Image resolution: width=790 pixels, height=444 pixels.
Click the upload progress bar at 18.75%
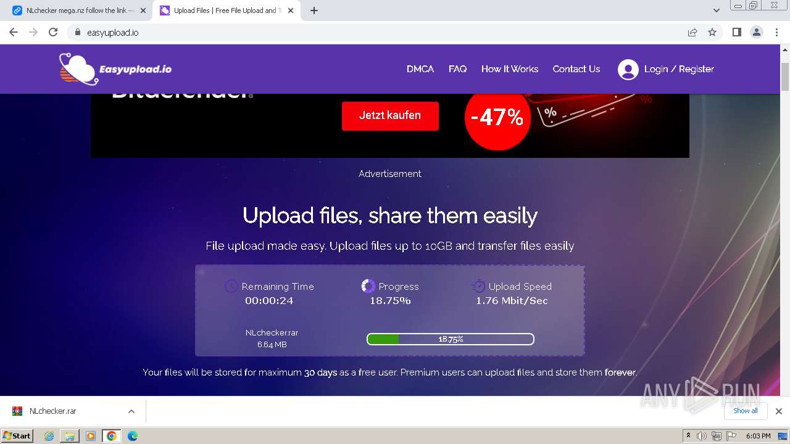[x=451, y=339]
